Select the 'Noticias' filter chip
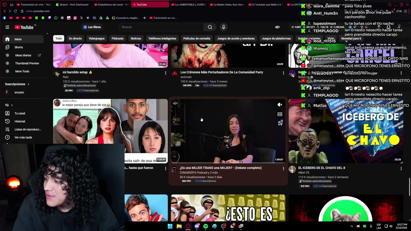Image resolution: width=411 pixels, height=231 pixels. click(136, 38)
